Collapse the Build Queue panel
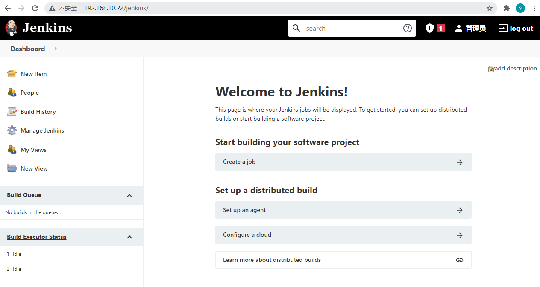Viewport: 540px width, 287px height. 129,195
